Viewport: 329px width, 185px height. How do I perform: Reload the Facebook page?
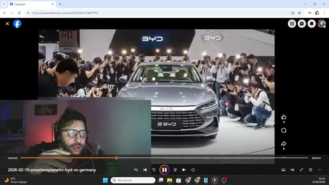tap(19, 13)
